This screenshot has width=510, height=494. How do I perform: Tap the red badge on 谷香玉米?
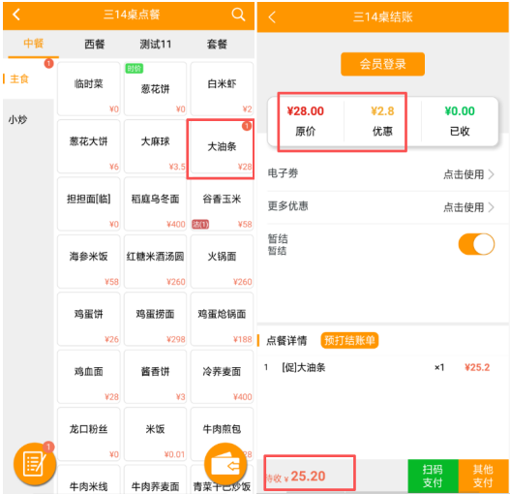pos(200,224)
